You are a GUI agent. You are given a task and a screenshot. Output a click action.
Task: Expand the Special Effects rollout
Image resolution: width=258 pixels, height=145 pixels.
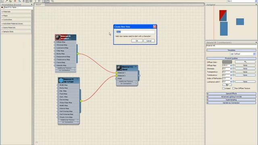tap(231, 93)
